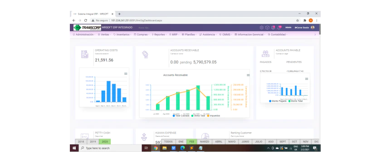Open the Reportes menu
The height and width of the screenshot is (163, 391).
[159, 34]
